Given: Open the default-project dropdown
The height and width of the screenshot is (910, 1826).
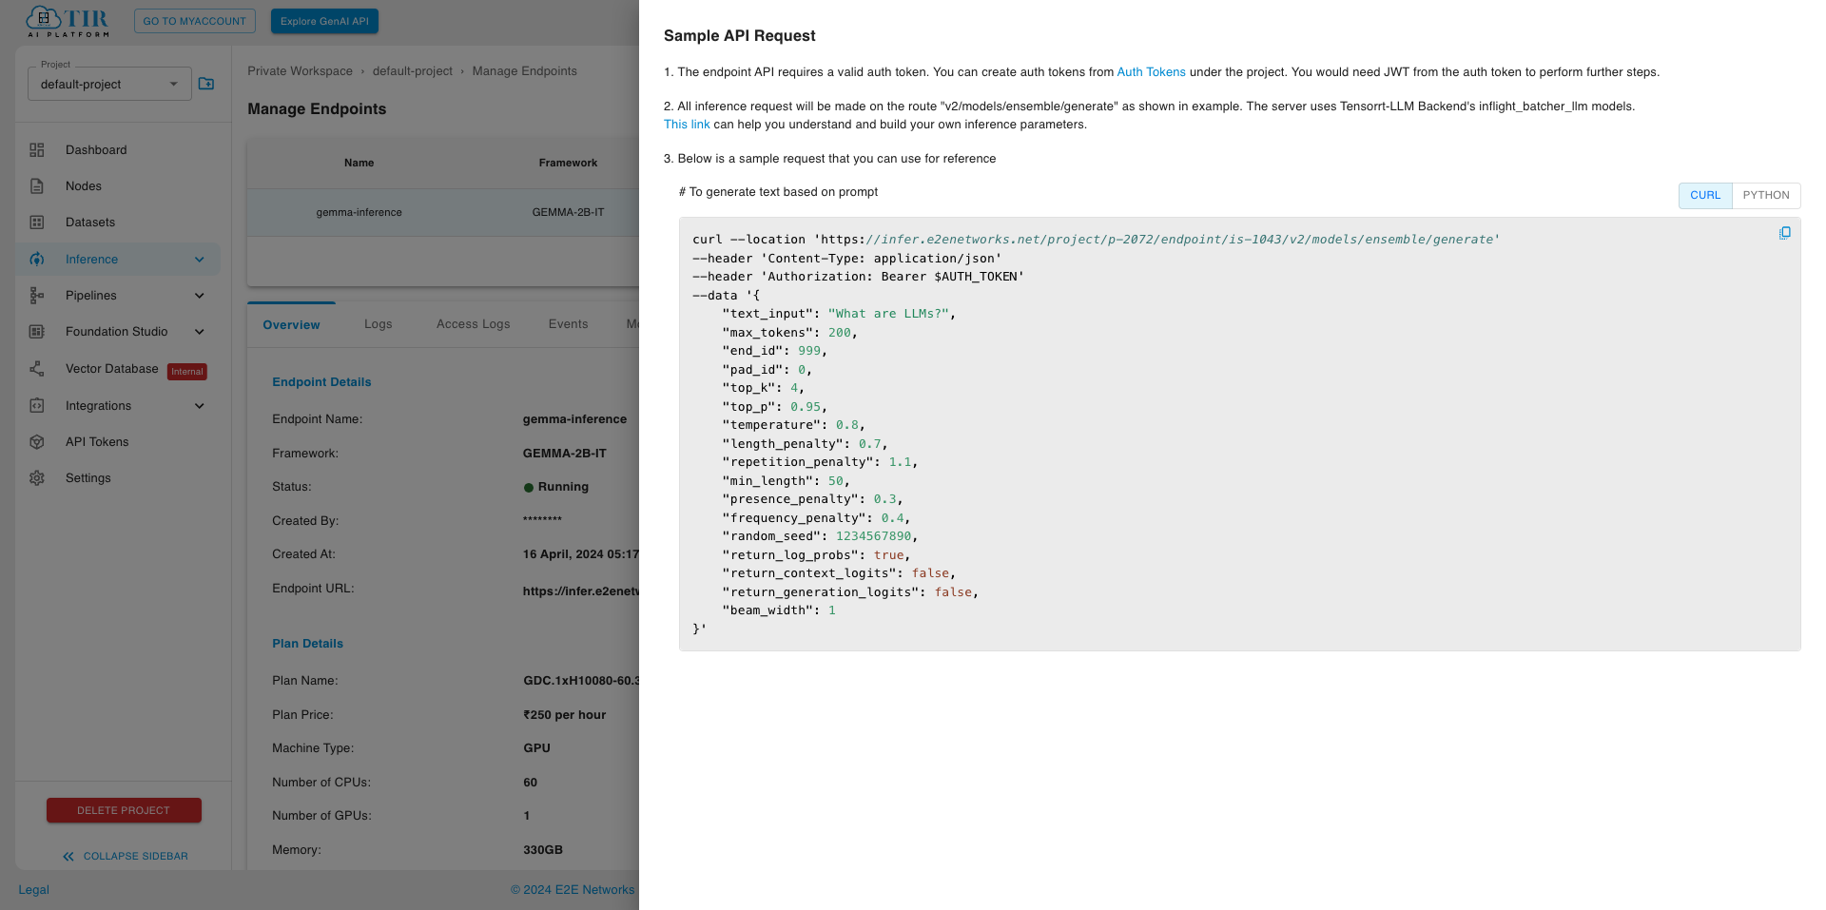Looking at the screenshot, I should tap(109, 85).
